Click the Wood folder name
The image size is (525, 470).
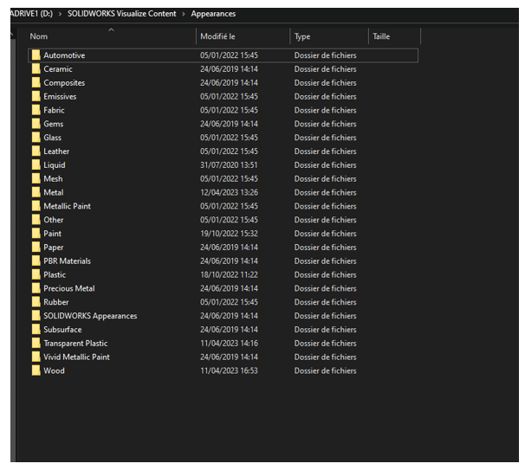pos(55,370)
